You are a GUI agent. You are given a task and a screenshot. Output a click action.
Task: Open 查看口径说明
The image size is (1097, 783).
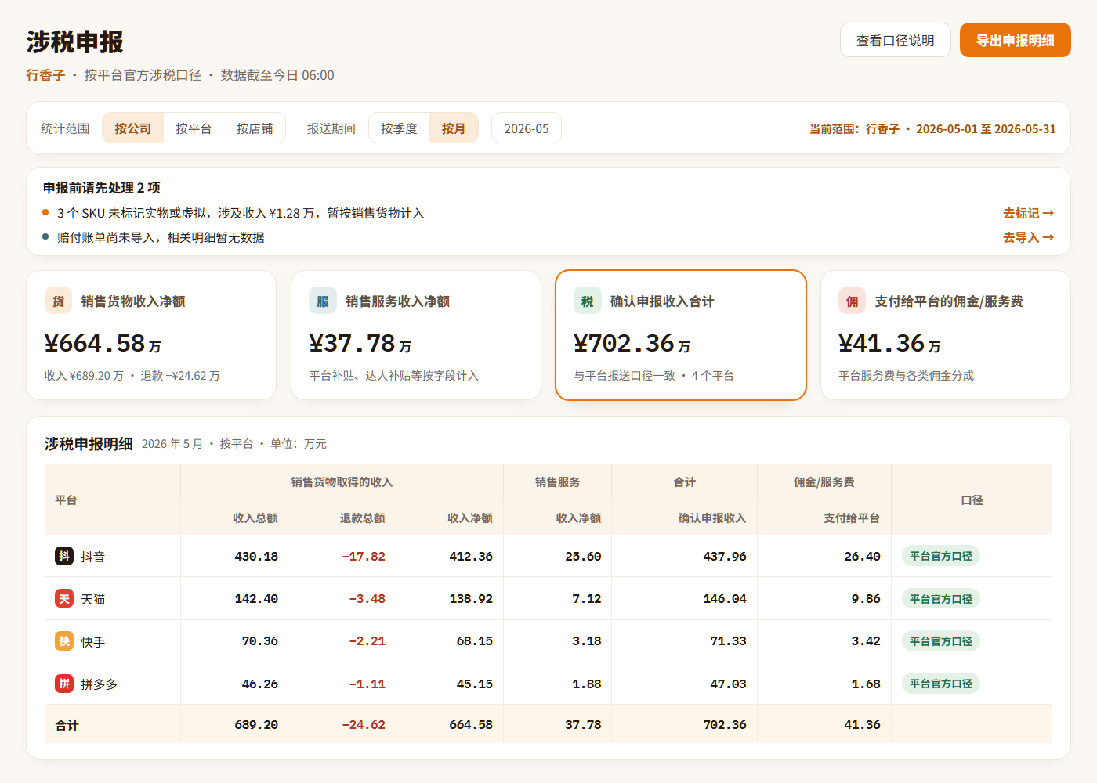896,40
